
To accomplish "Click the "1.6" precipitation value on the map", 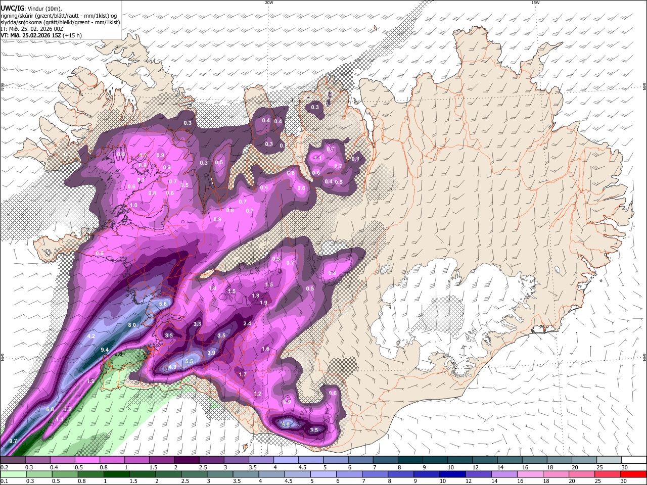I will coord(265,349).
